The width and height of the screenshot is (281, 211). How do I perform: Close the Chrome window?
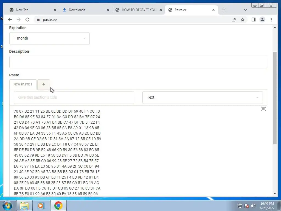271,5
